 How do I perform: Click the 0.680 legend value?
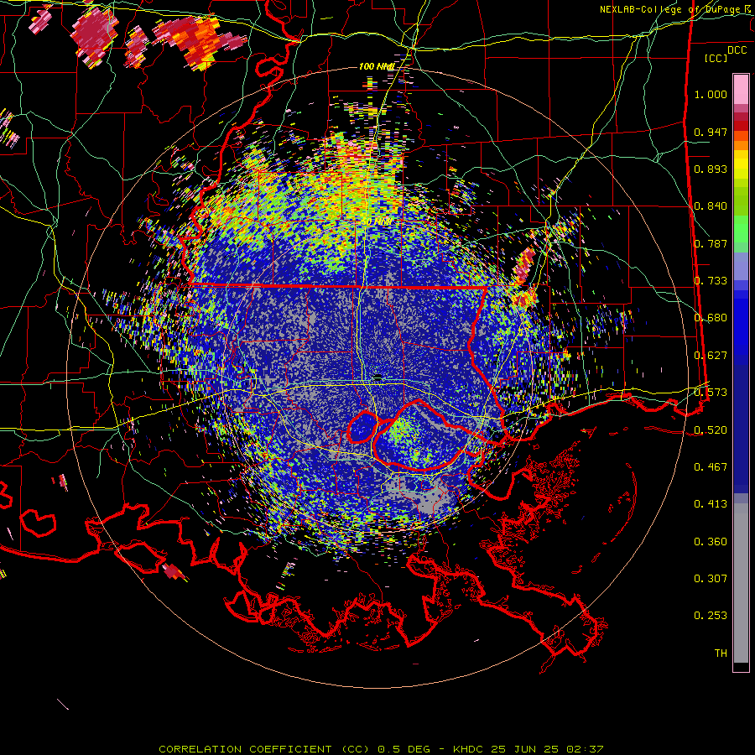(711, 318)
